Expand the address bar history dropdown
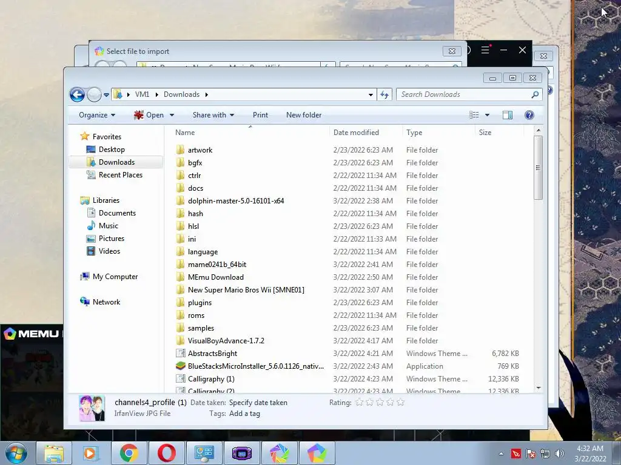 (x=371, y=94)
